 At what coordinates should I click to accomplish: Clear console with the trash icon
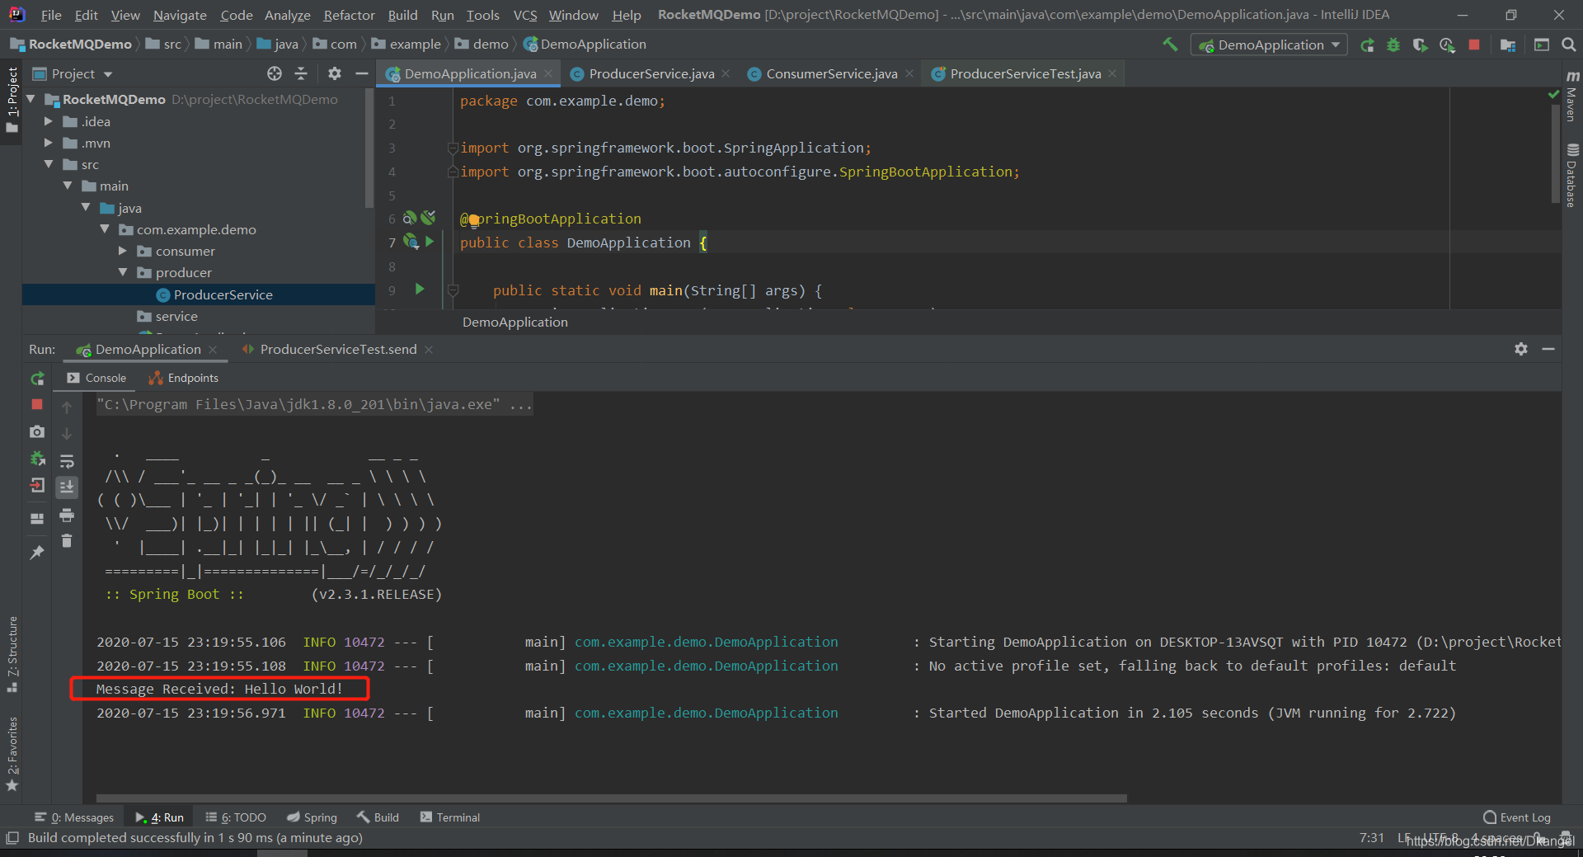[x=67, y=541]
